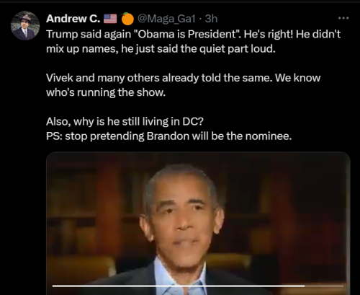
Task: Click the "PS: stop pretending Brandon" line
Action: tap(169, 136)
